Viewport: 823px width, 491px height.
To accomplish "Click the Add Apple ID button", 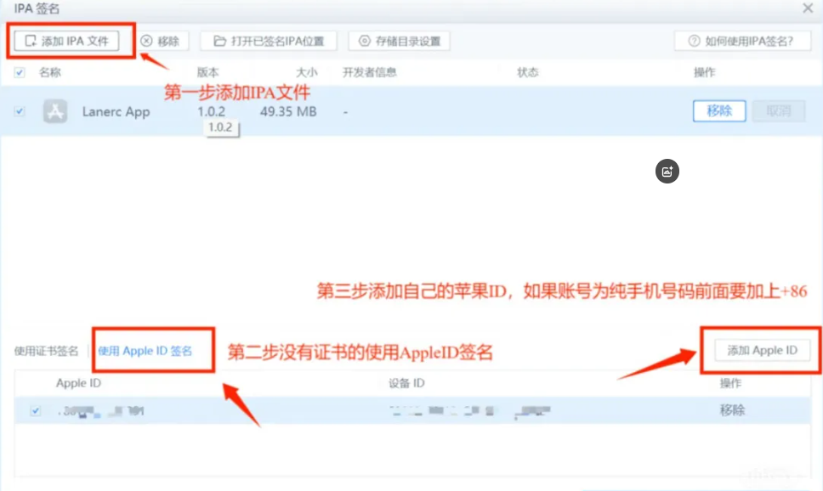I will click(762, 350).
